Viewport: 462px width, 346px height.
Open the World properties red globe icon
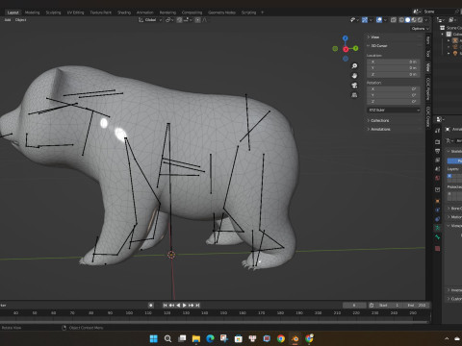[x=438, y=178]
